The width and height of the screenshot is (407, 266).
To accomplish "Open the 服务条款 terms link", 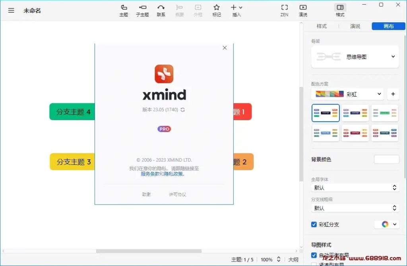I will (x=150, y=174).
